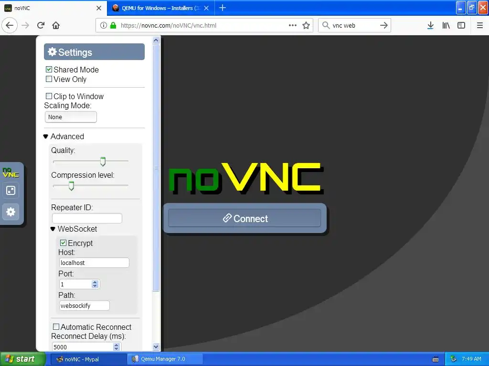Click the Host field containing localhost
This screenshot has width=489, height=366.
[x=94, y=263]
